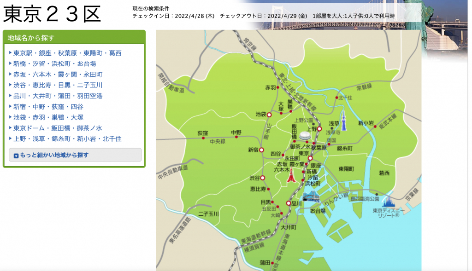Select the 新宿 station circle marker
This screenshot has width=472, height=271.
(261, 150)
